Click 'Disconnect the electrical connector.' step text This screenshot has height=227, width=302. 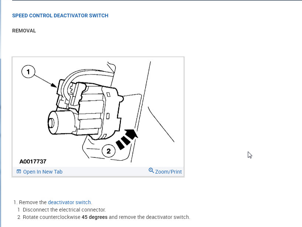(64, 209)
